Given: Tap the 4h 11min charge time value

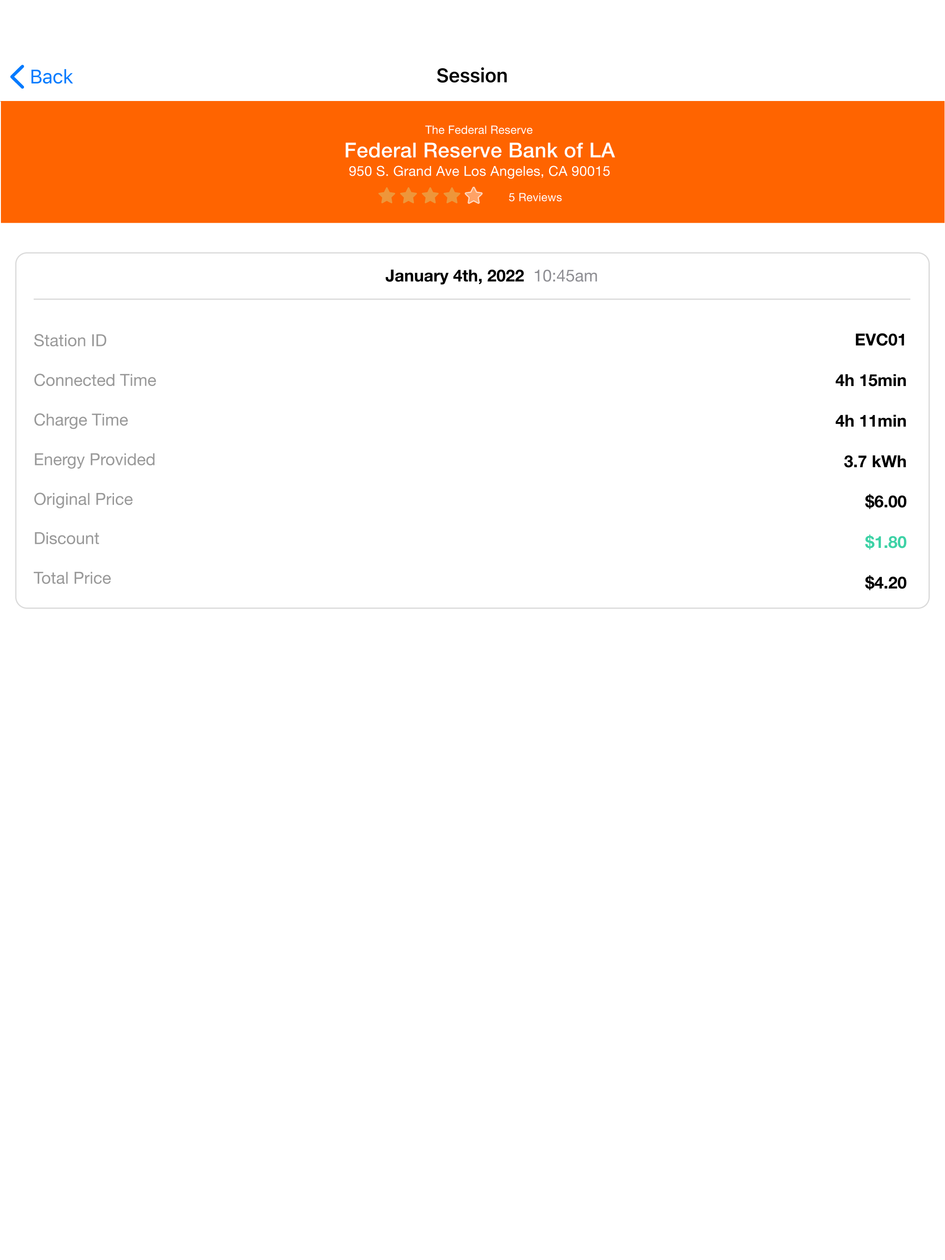Looking at the screenshot, I should (870, 421).
